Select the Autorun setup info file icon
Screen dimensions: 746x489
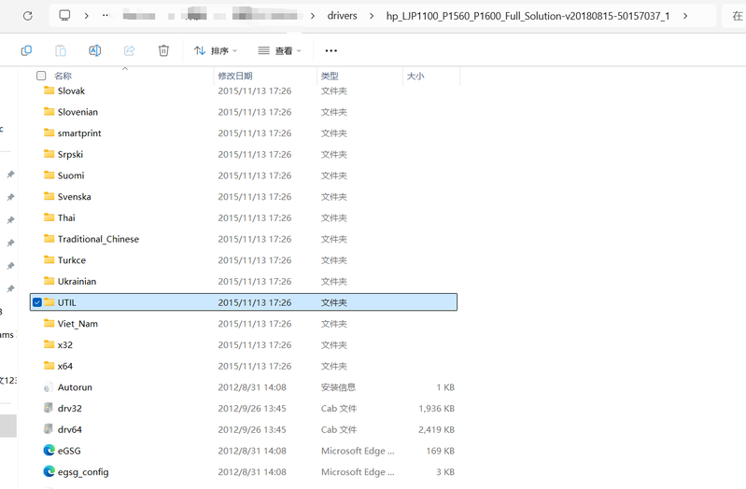(x=49, y=387)
